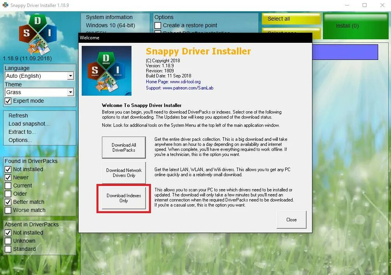Enable the Worse match filter

coord(8,210)
